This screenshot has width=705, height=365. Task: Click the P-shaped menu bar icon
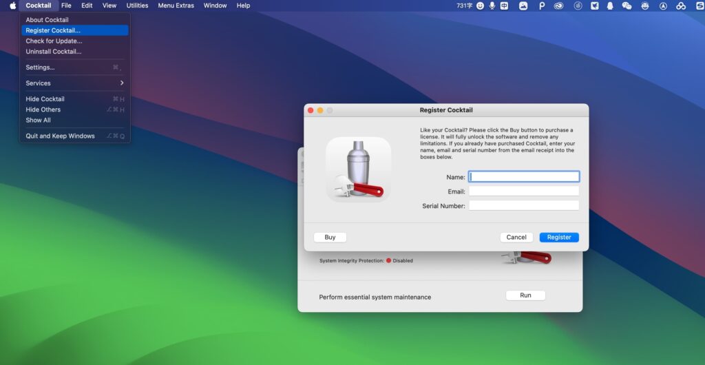coord(542,6)
